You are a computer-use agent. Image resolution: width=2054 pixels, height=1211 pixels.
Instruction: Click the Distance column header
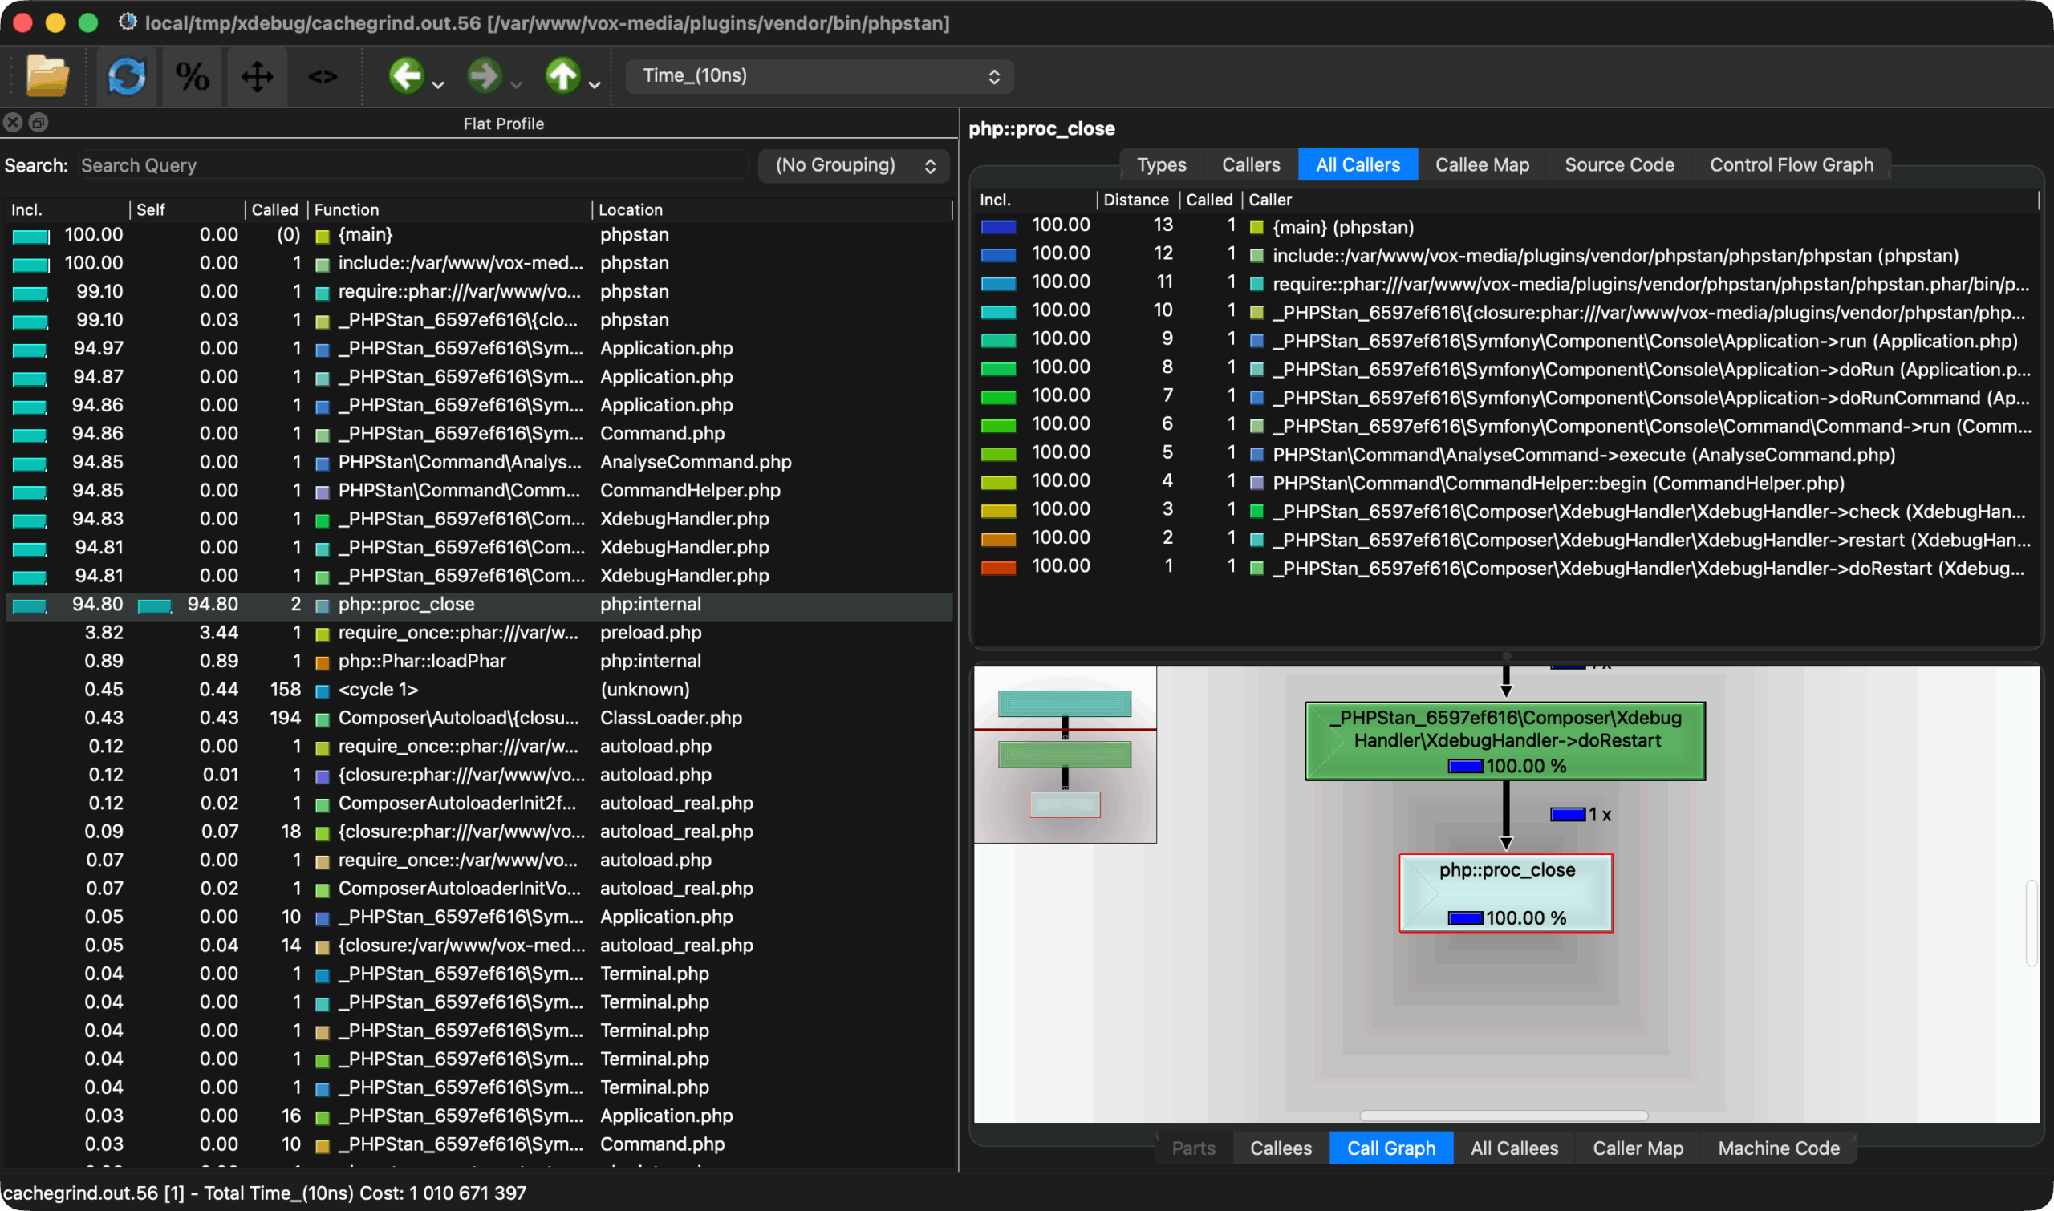pos(1135,200)
